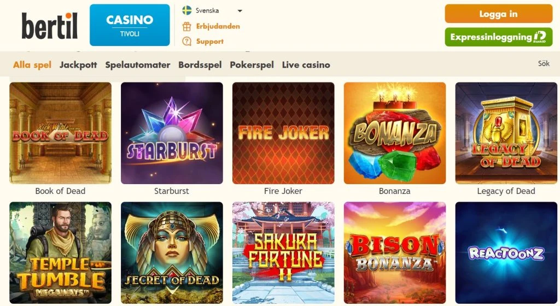Open the Erbjudanden link
This screenshot has height=306, width=560.
tap(218, 26)
